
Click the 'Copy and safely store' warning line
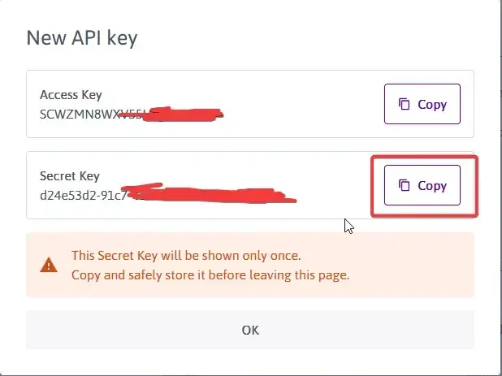pyautogui.click(x=210, y=274)
